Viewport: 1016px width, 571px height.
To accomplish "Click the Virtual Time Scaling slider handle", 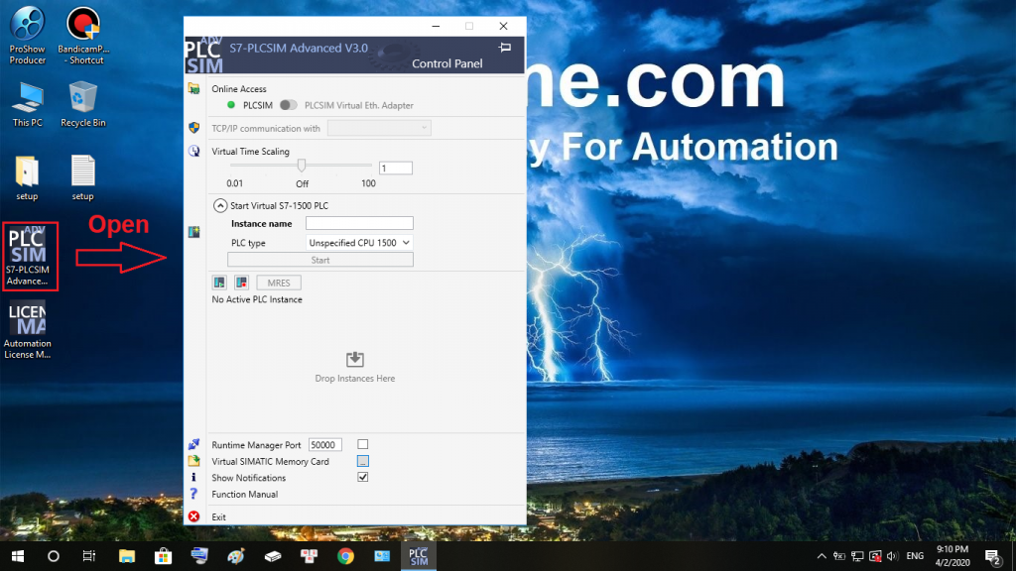I will tap(302, 166).
